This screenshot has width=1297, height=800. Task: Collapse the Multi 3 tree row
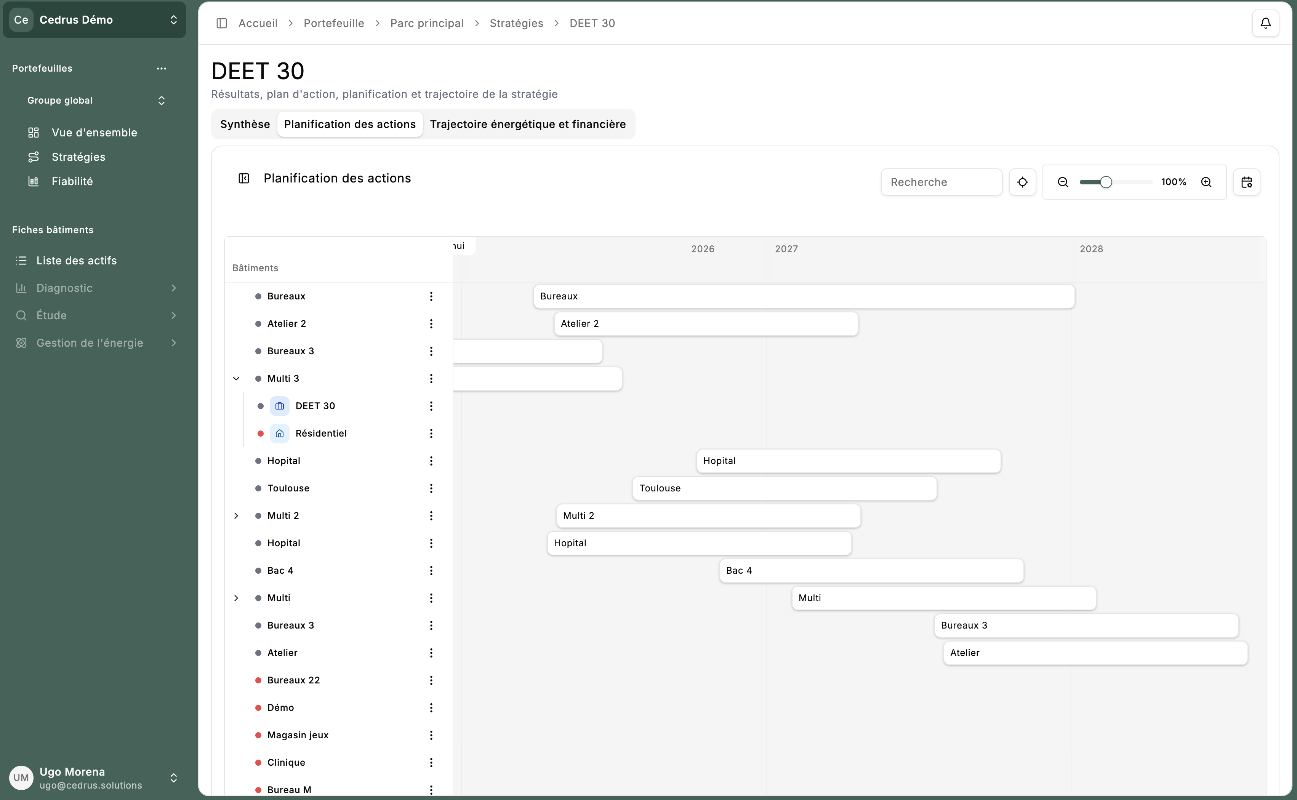(237, 378)
